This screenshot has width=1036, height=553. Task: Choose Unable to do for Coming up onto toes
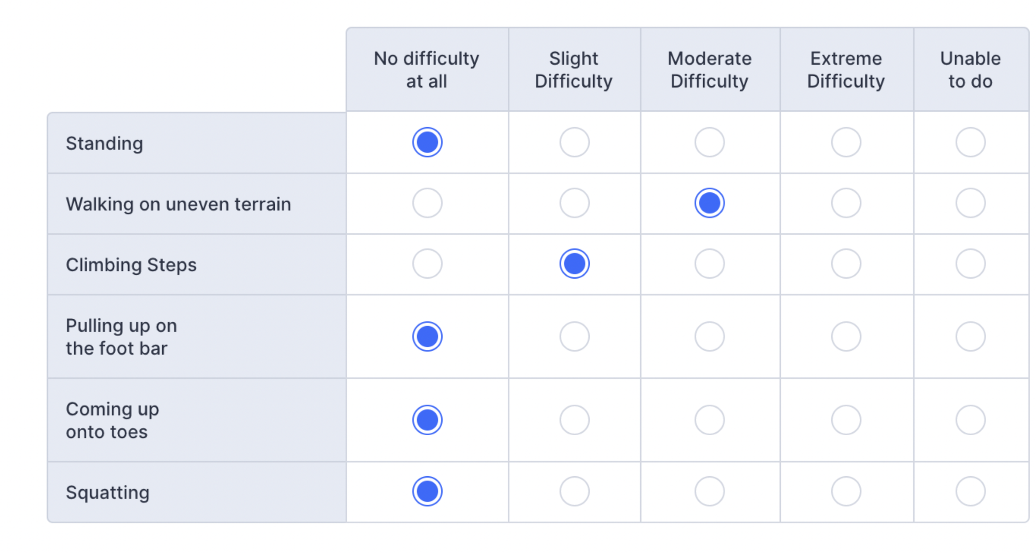[x=970, y=420]
